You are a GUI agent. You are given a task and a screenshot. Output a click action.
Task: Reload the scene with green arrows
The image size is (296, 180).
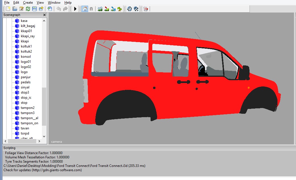point(28,9)
